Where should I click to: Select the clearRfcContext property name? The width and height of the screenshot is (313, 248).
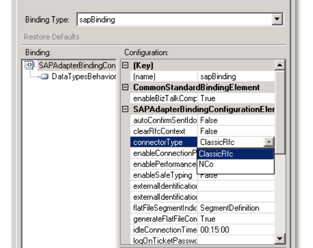164,131
